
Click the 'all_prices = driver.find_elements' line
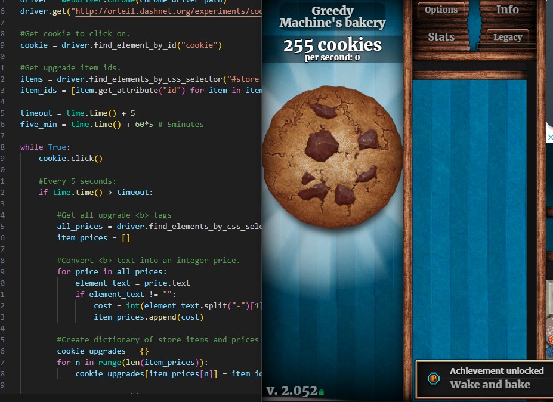[x=159, y=227]
